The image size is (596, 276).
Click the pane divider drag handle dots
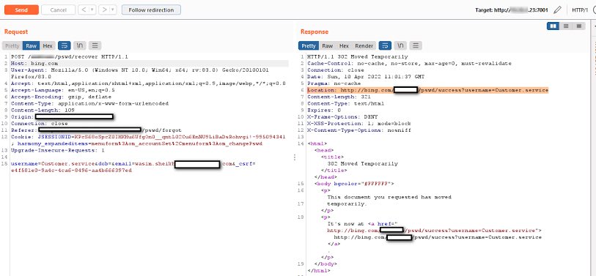tap(295, 157)
